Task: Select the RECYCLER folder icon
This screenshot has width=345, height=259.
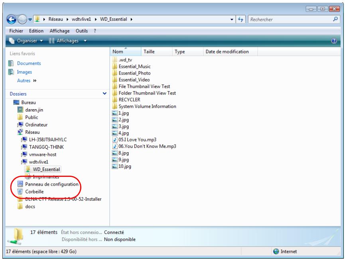Action: pyautogui.click(x=114, y=100)
